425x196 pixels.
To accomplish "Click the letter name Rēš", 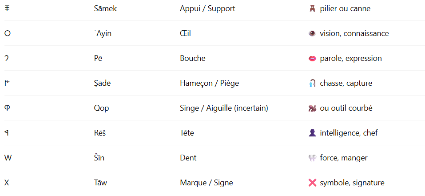I will tap(100, 133).
